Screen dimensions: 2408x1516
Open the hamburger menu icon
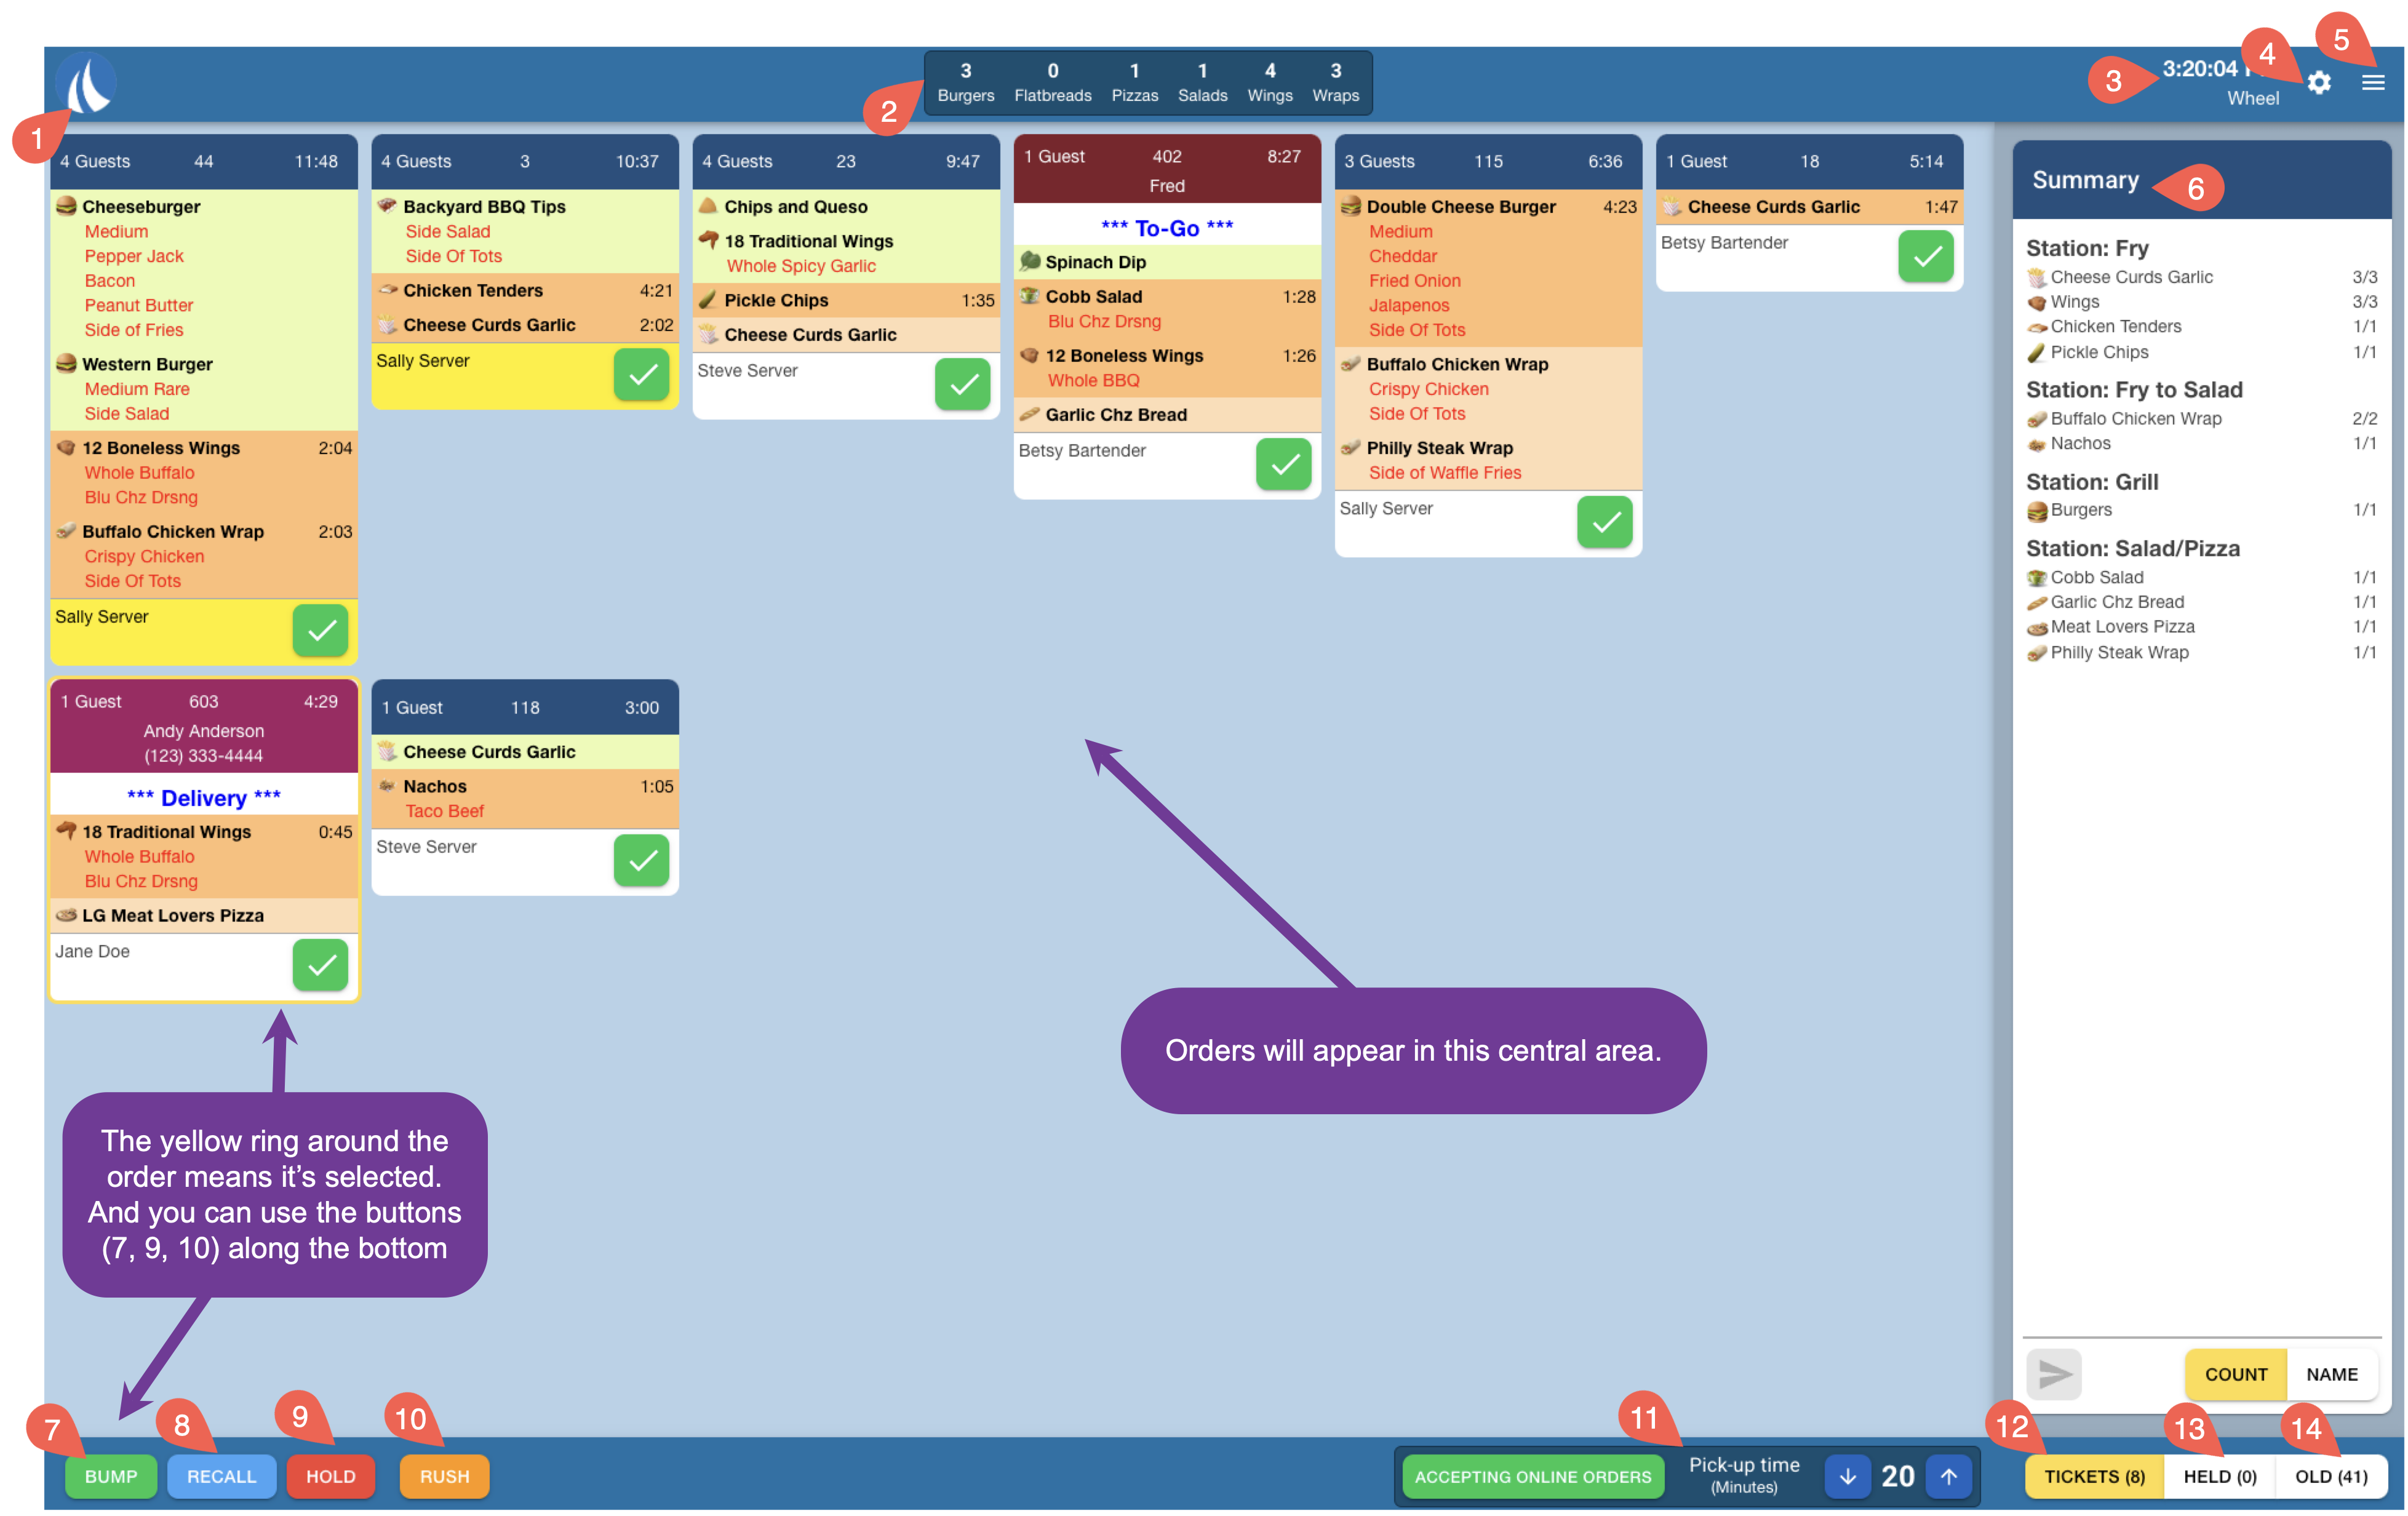(x=2373, y=83)
